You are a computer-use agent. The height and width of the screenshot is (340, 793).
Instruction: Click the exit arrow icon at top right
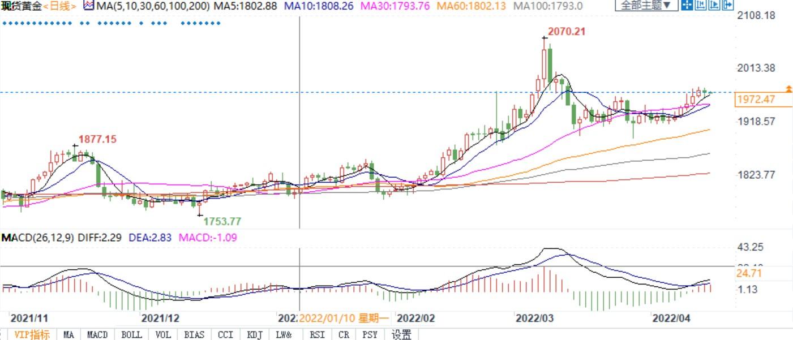[x=727, y=5]
